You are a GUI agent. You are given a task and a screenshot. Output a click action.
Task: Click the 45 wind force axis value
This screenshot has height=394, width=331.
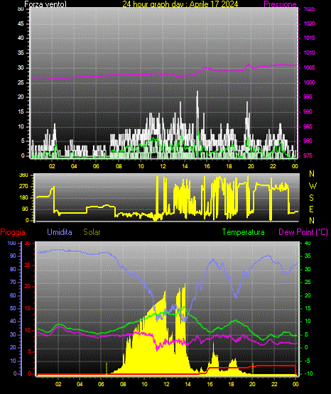[21, 23]
